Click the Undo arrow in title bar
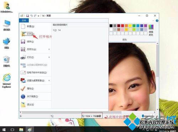This screenshot has height=132, width=178. (x=31, y=16)
